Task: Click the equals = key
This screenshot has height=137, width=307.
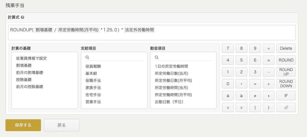Action: (255, 84)
